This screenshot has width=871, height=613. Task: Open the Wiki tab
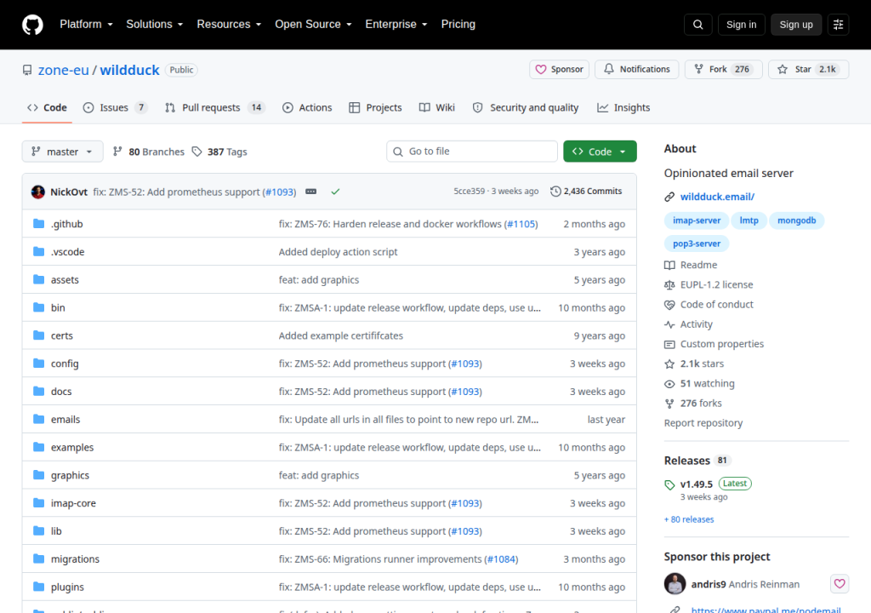[437, 107]
